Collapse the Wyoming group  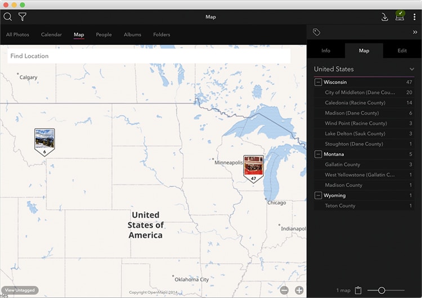(318, 196)
